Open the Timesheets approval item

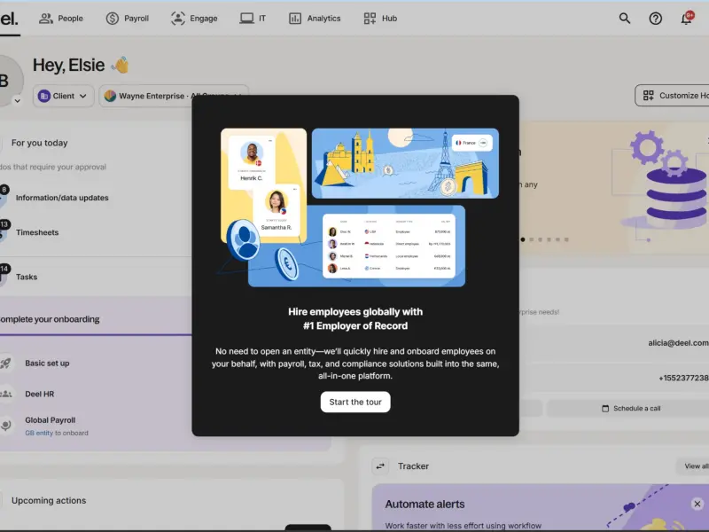[x=37, y=232]
